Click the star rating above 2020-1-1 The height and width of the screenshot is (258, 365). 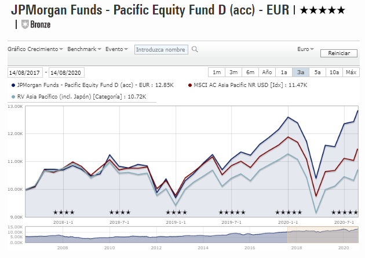[x=289, y=212]
